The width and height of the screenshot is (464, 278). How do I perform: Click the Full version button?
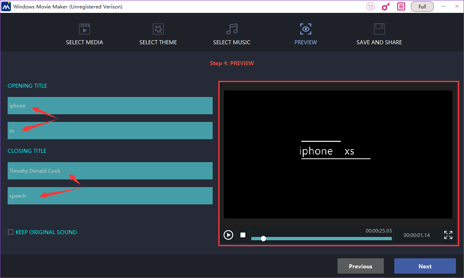(422, 6)
